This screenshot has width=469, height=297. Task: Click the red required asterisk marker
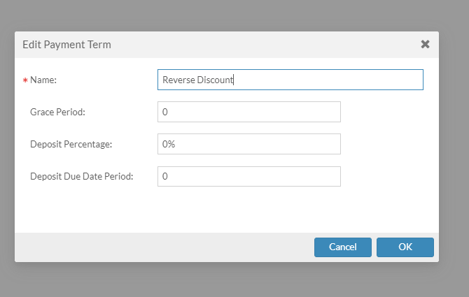(25, 81)
